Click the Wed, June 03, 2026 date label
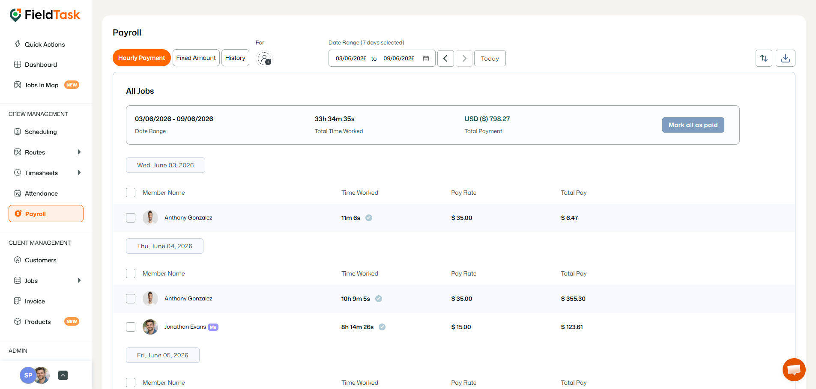Viewport: 816px width, 389px height. [x=165, y=165]
